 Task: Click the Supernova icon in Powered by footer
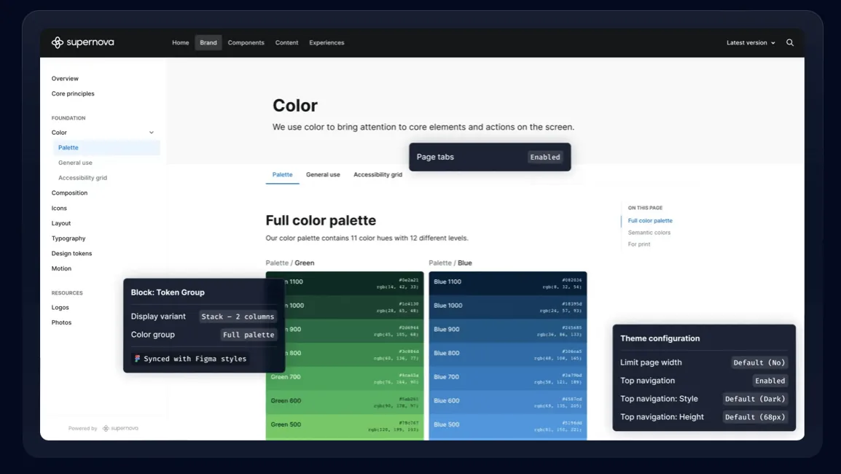tap(106, 428)
